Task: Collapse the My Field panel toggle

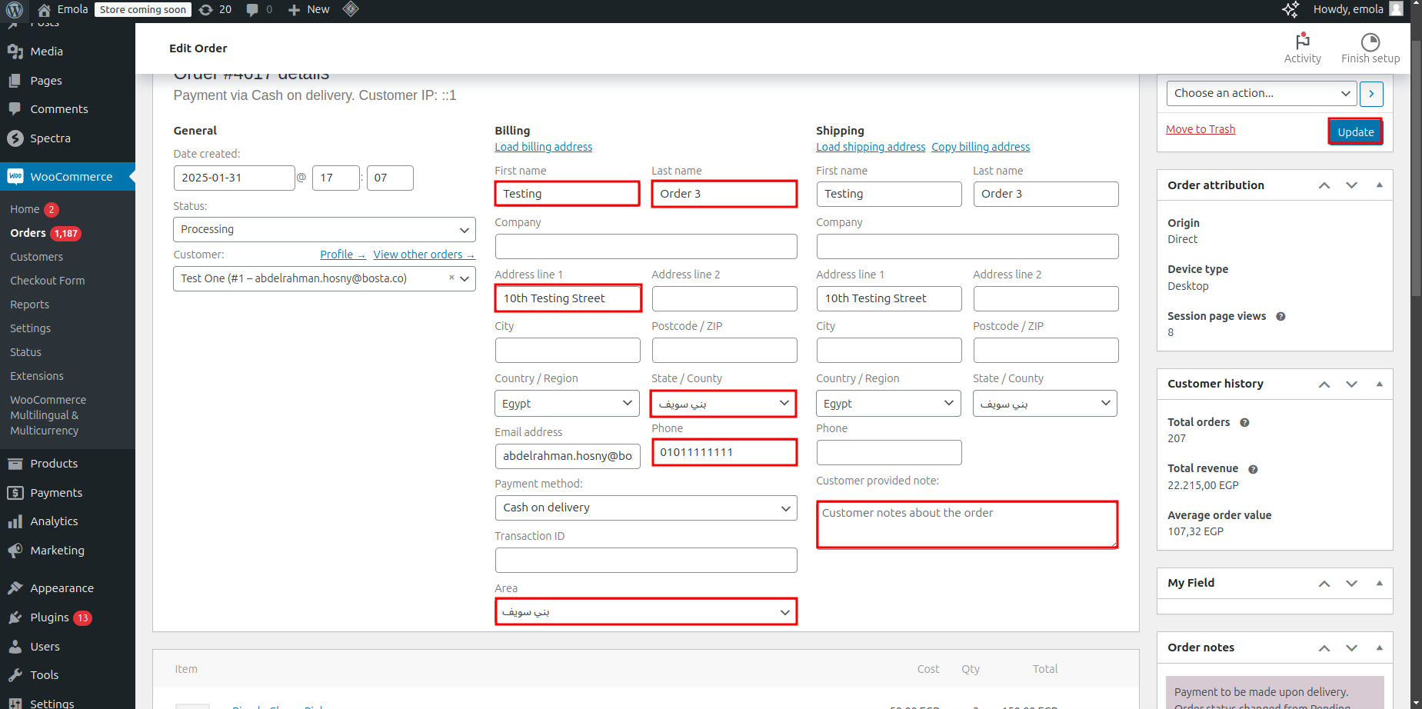Action: 1379,583
